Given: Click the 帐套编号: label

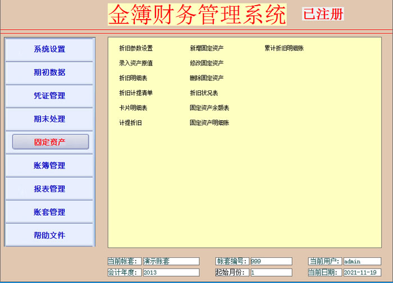Looking at the screenshot, I should click(x=232, y=261).
